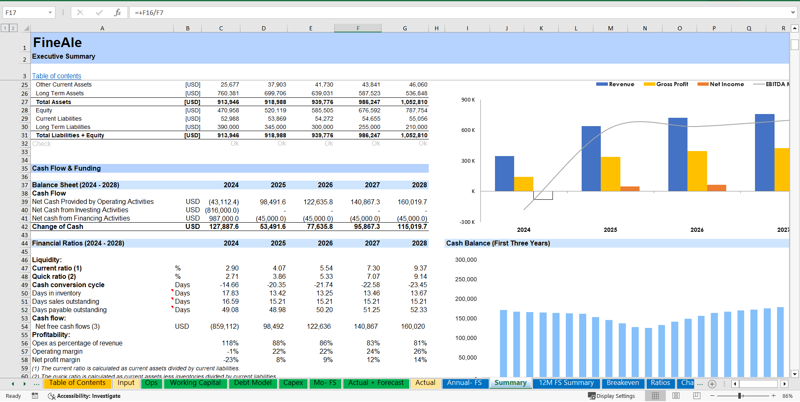Viewport: 800px width, 402px height.
Task: Switch to Page Layout view icon
Action: pos(676,396)
